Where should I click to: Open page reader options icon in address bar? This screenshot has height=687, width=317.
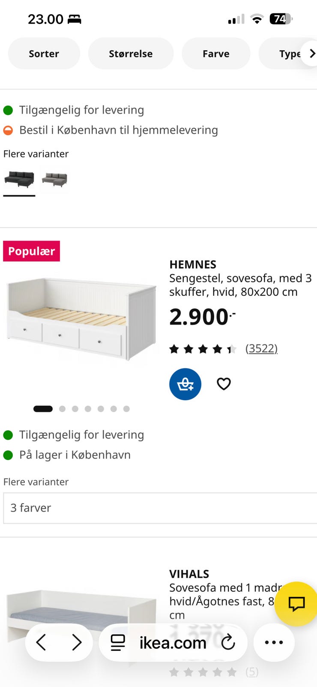[118, 642]
